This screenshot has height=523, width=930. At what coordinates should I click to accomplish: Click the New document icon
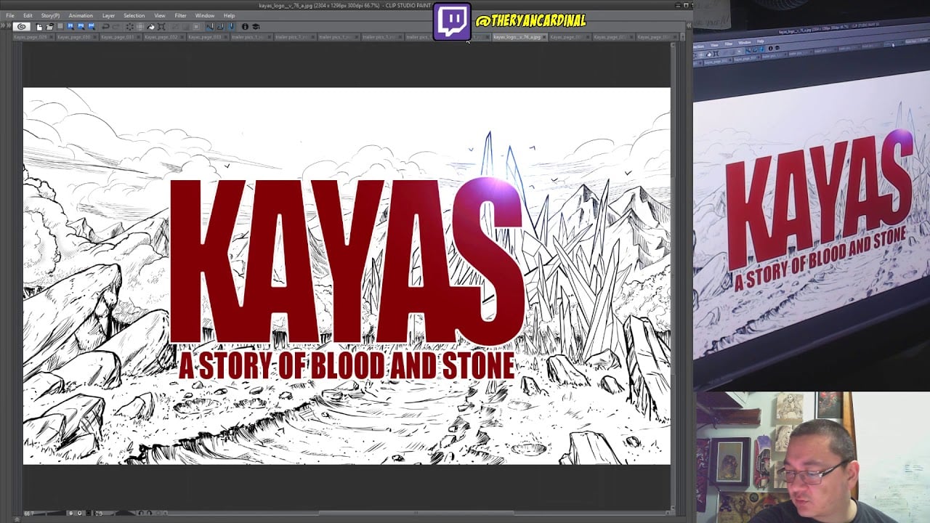pos(39,27)
